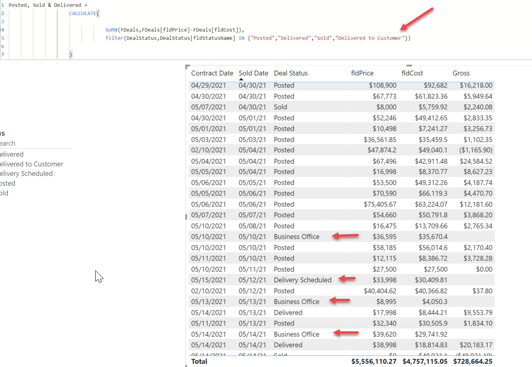The height and width of the screenshot is (367, 532).
Task: Click the $9,553.79 gross cell
Action: [x=478, y=313]
